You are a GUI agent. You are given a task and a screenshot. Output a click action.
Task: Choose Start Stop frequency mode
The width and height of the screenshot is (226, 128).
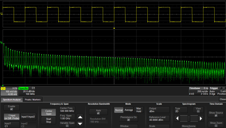[48, 120]
